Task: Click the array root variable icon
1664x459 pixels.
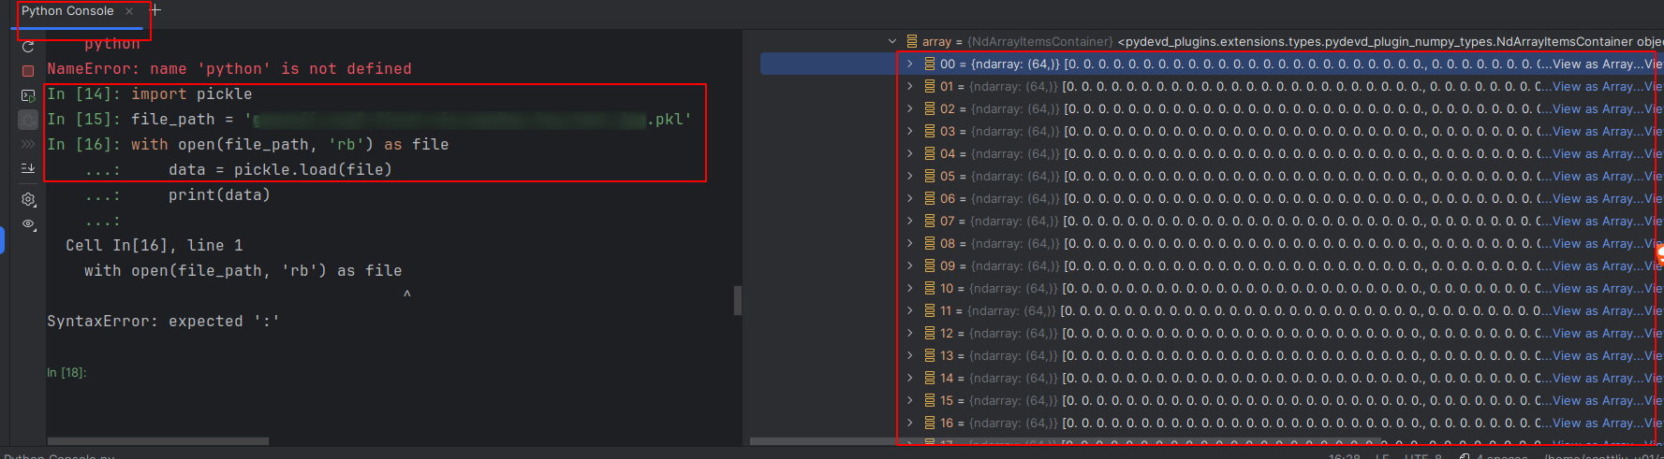Action: click(x=911, y=41)
